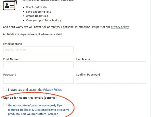This screenshot has height=117, width=151.
Task: Click the Password label text
Action: (10, 75)
